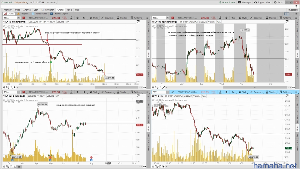Viewport: 300px width, 169px height.
Task: Open Edit Studies flask icon in TSLA 15m chart
Action: (x=220, y=18)
